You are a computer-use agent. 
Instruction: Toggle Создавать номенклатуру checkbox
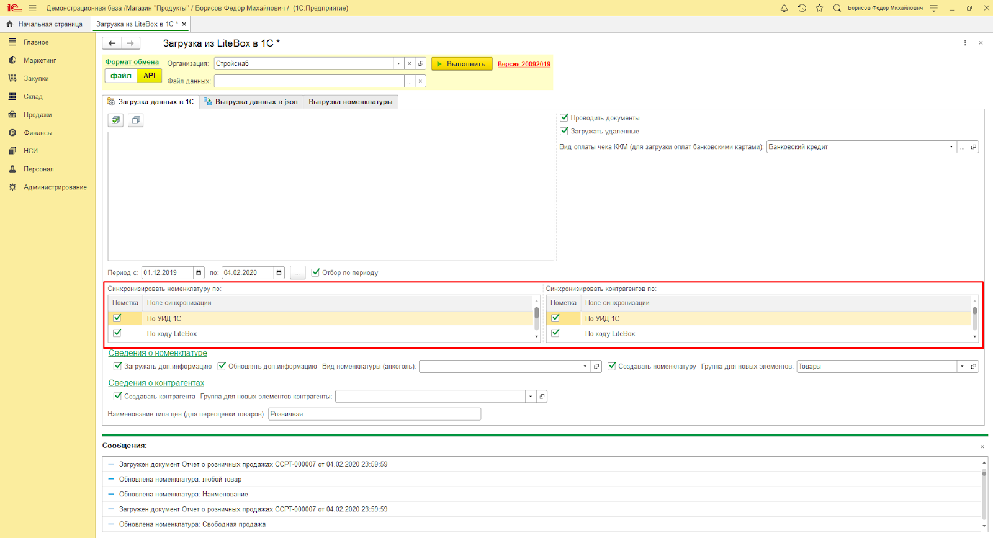pyautogui.click(x=612, y=366)
